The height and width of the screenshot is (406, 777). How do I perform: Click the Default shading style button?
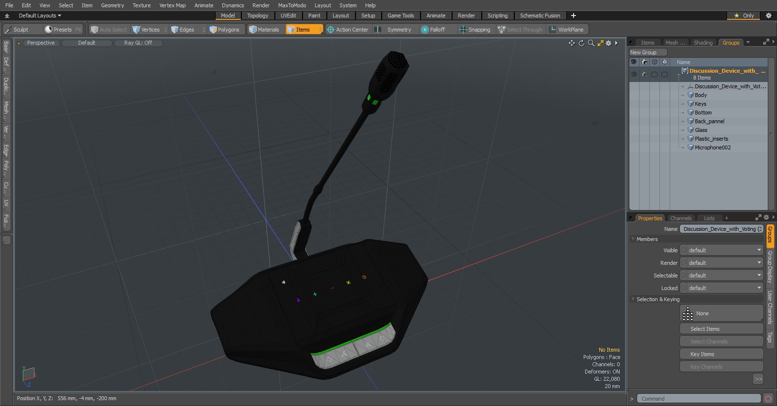pyautogui.click(x=86, y=43)
